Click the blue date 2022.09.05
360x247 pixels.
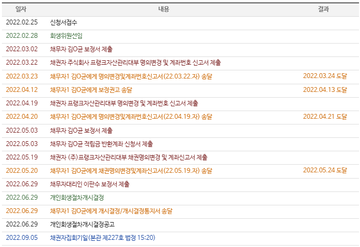[x=22, y=237]
